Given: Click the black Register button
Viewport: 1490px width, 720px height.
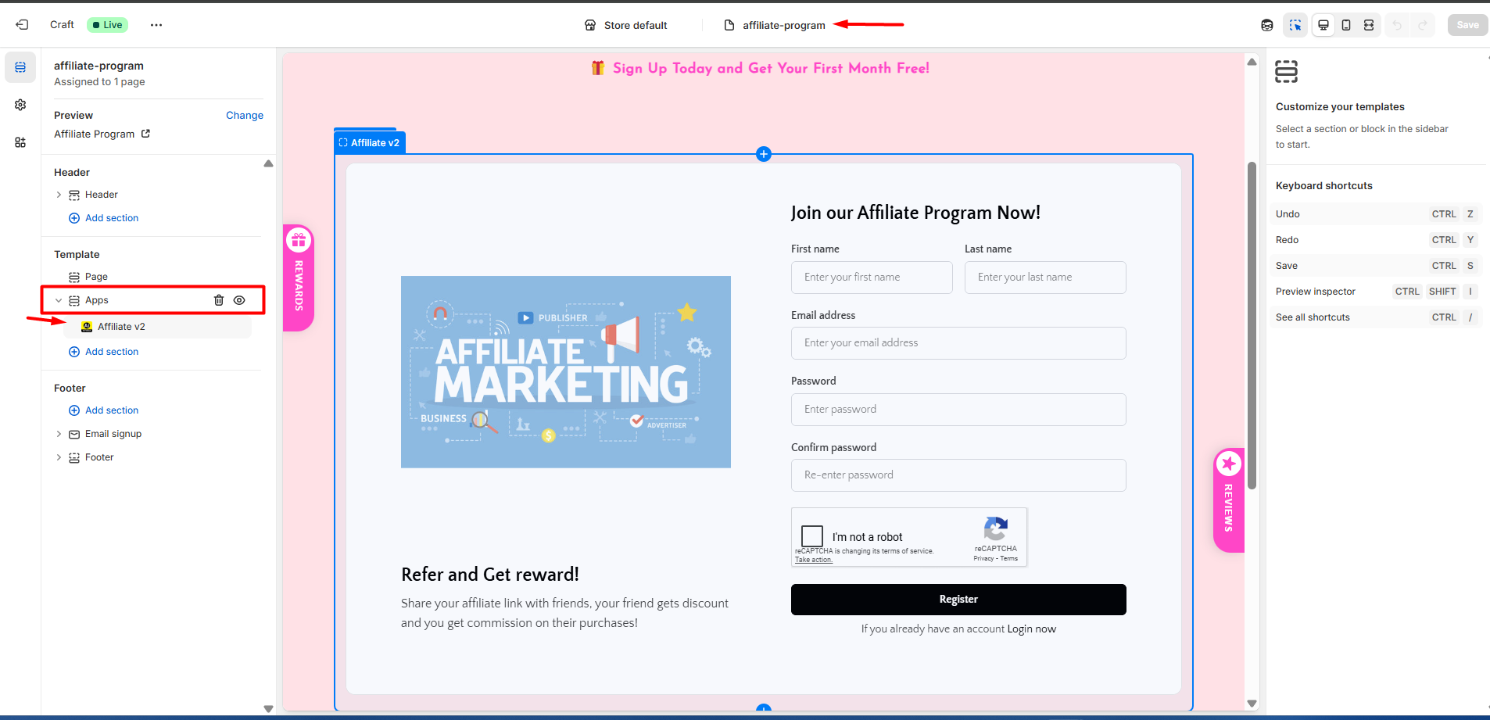Looking at the screenshot, I should click(958, 600).
